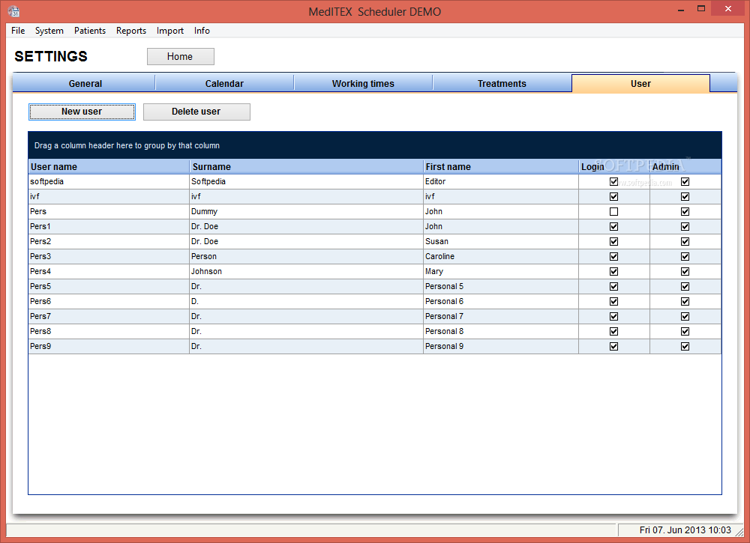Select the Pers9 user name cell

point(109,346)
